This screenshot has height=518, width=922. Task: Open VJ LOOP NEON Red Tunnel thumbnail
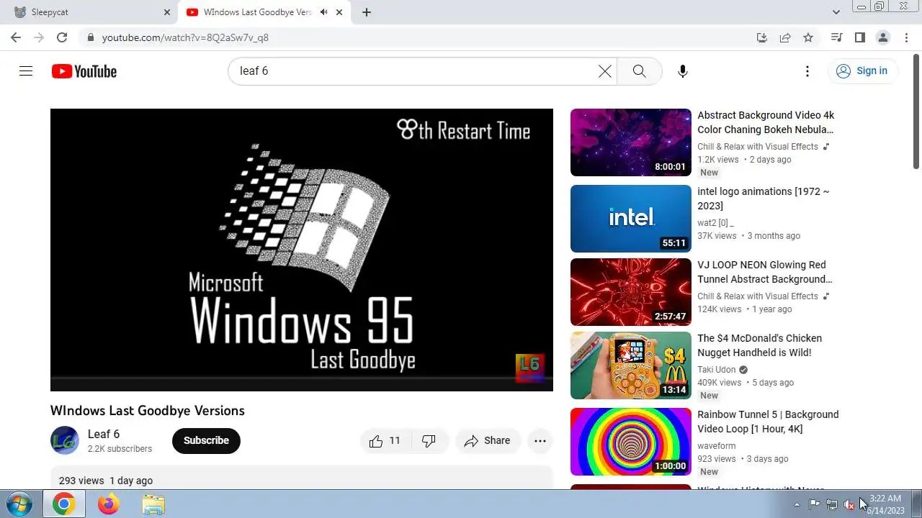[631, 292]
